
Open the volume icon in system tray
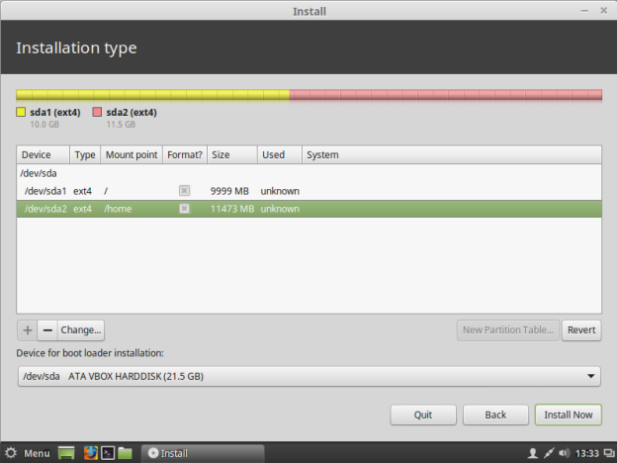(x=565, y=453)
